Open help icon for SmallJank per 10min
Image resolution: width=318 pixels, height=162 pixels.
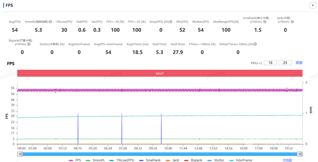(x=265, y=22)
